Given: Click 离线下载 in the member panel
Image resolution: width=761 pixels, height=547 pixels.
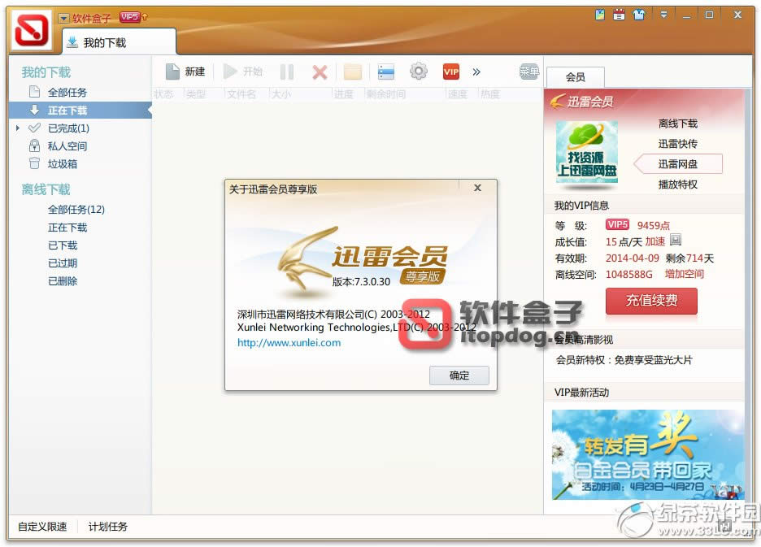Looking at the screenshot, I should 677,124.
